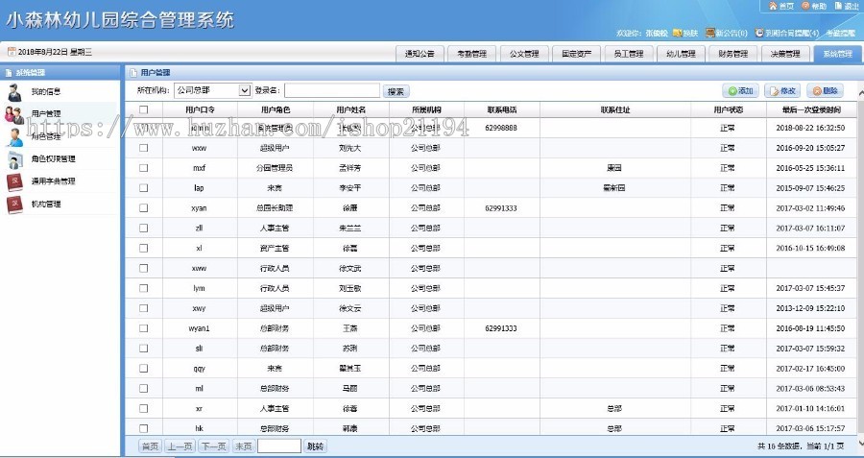Focus the page number box beside 跳转
Viewport: 864px width, 458px height.
[x=279, y=446]
